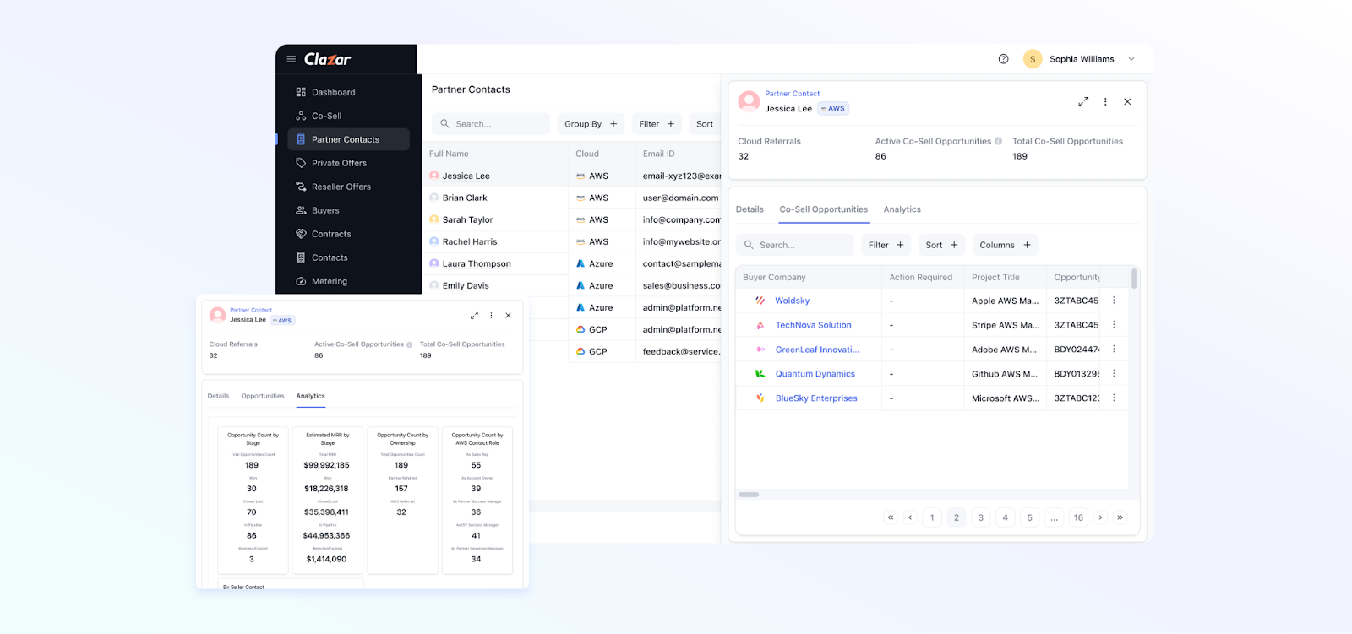Open the kebab menu in Jessica Lee panel header
Image resolution: width=1352 pixels, height=634 pixels.
tap(1105, 101)
